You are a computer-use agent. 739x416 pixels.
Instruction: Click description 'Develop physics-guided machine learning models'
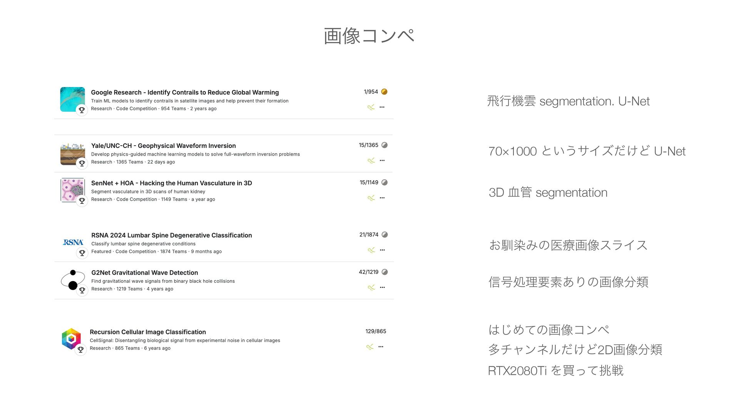pos(196,154)
